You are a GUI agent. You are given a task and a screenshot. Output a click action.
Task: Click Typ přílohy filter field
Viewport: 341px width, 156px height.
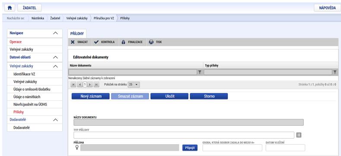268,72
